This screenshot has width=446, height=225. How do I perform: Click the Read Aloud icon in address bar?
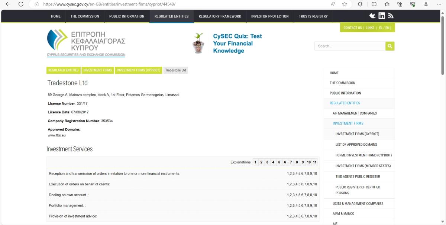(333, 4)
